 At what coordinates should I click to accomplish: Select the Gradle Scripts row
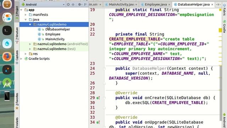54,59
